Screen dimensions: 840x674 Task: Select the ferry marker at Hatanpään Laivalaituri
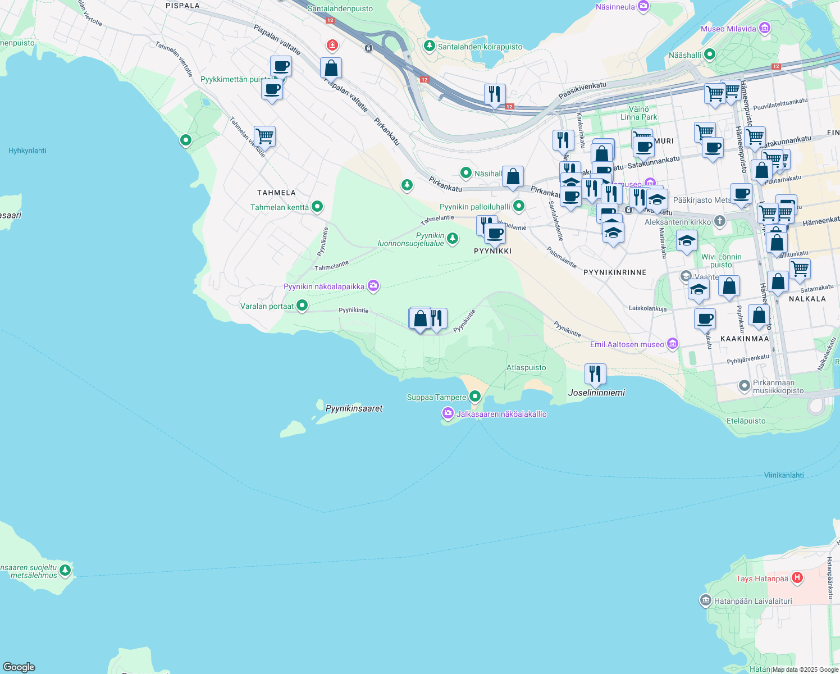(705, 600)
